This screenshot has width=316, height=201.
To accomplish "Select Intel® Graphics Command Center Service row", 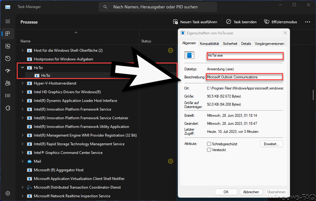I will (x=97, y=153).
